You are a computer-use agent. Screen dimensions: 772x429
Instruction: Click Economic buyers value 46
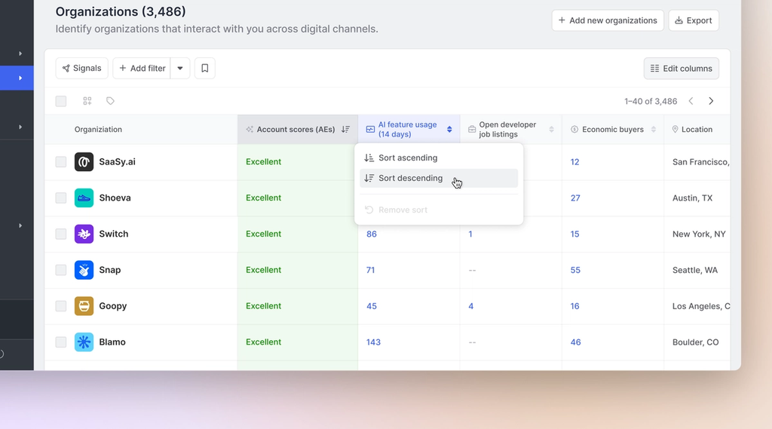(x=575, y=342)
